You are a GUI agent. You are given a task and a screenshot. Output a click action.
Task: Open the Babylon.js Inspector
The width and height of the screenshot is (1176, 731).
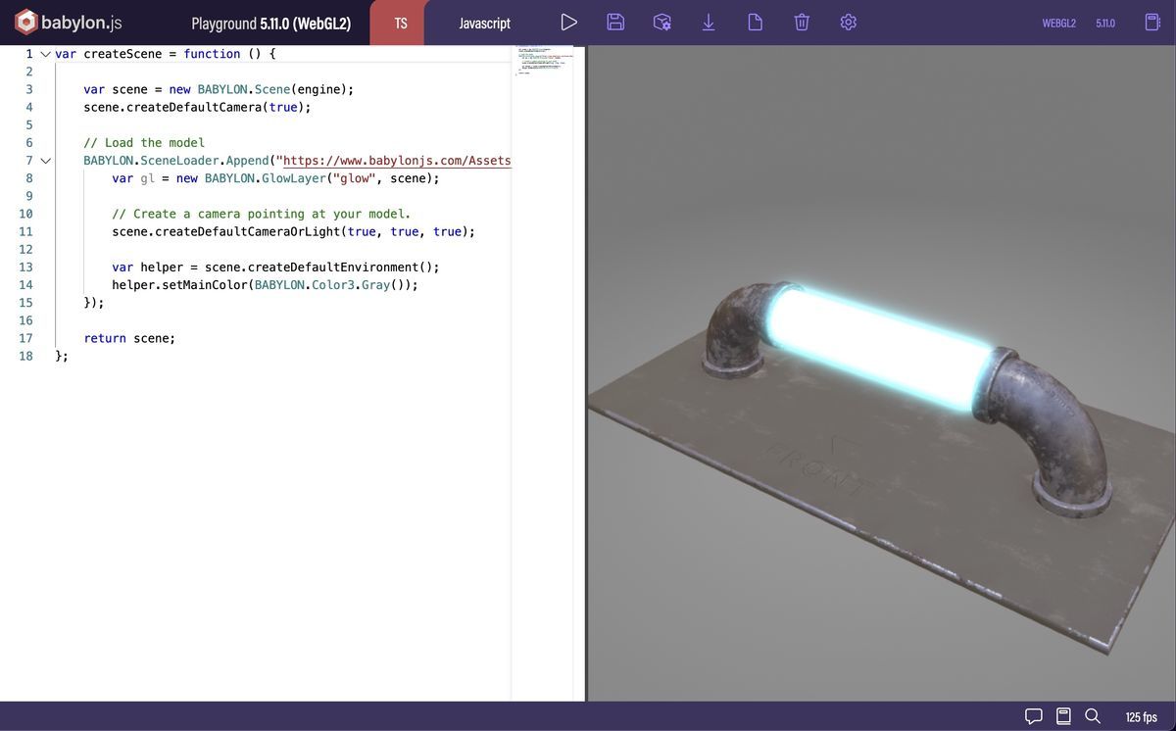click(x=661, y=20)
